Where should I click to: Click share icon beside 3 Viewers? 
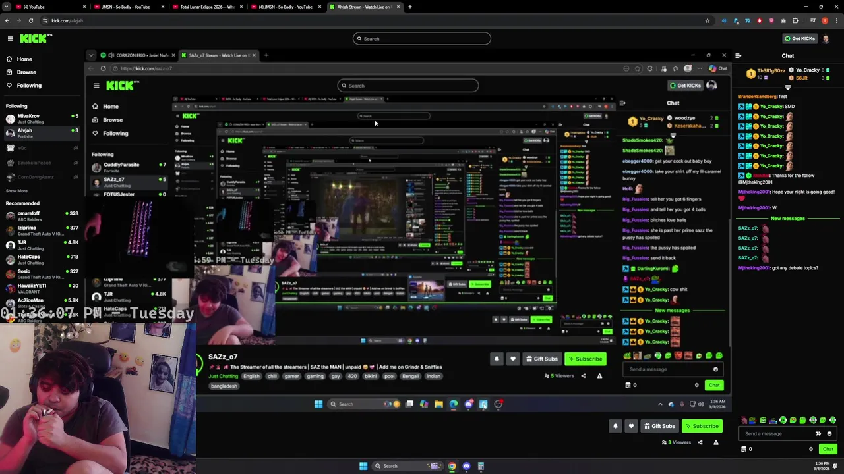(x=700, y=442)
